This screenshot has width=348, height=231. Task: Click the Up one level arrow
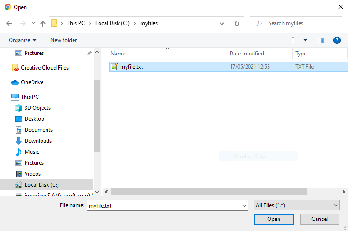pos(43,23)
